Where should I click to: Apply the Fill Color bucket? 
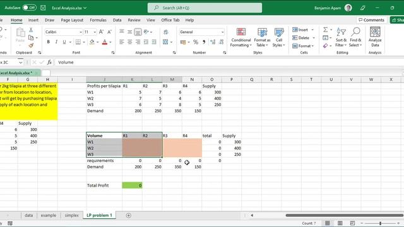(x=92, y=42)
